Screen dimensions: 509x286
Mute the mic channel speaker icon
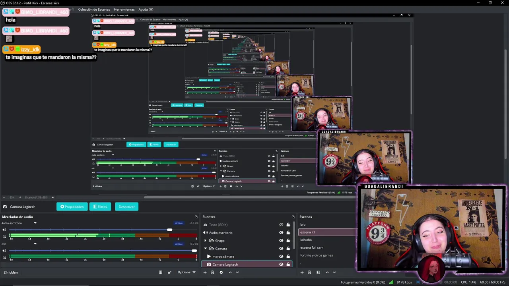click(x=4, y=251)
